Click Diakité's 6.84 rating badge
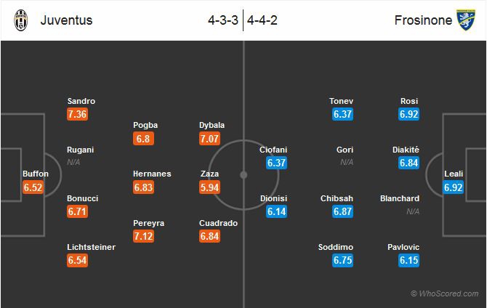The width and height of the screenshot is (487, 308). click(409, 163)
